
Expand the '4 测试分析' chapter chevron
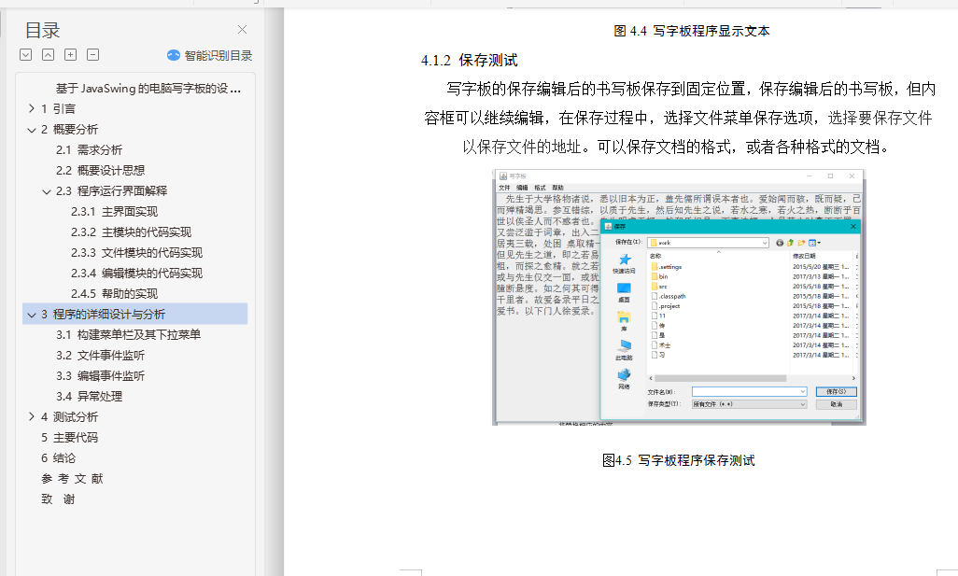coord(31,416)
